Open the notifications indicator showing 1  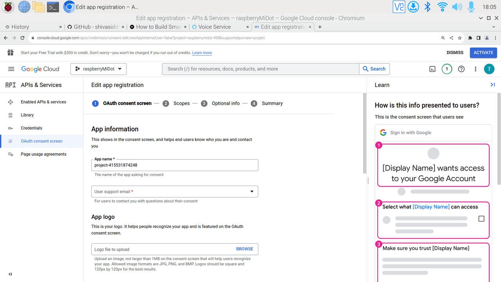click(x=447, y=69)
